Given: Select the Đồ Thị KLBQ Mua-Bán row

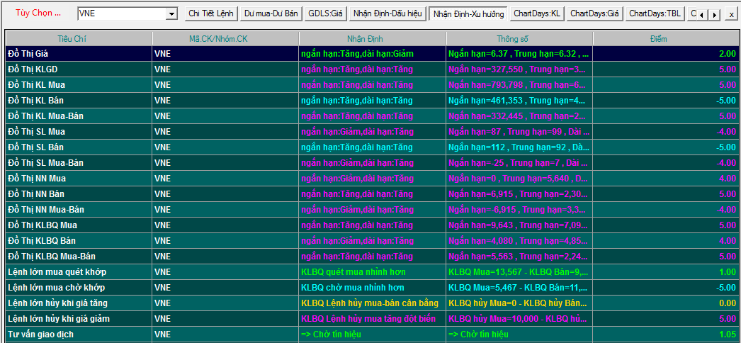Looking at the screenshot, I should pyautogui.click(x=372, y=257).
